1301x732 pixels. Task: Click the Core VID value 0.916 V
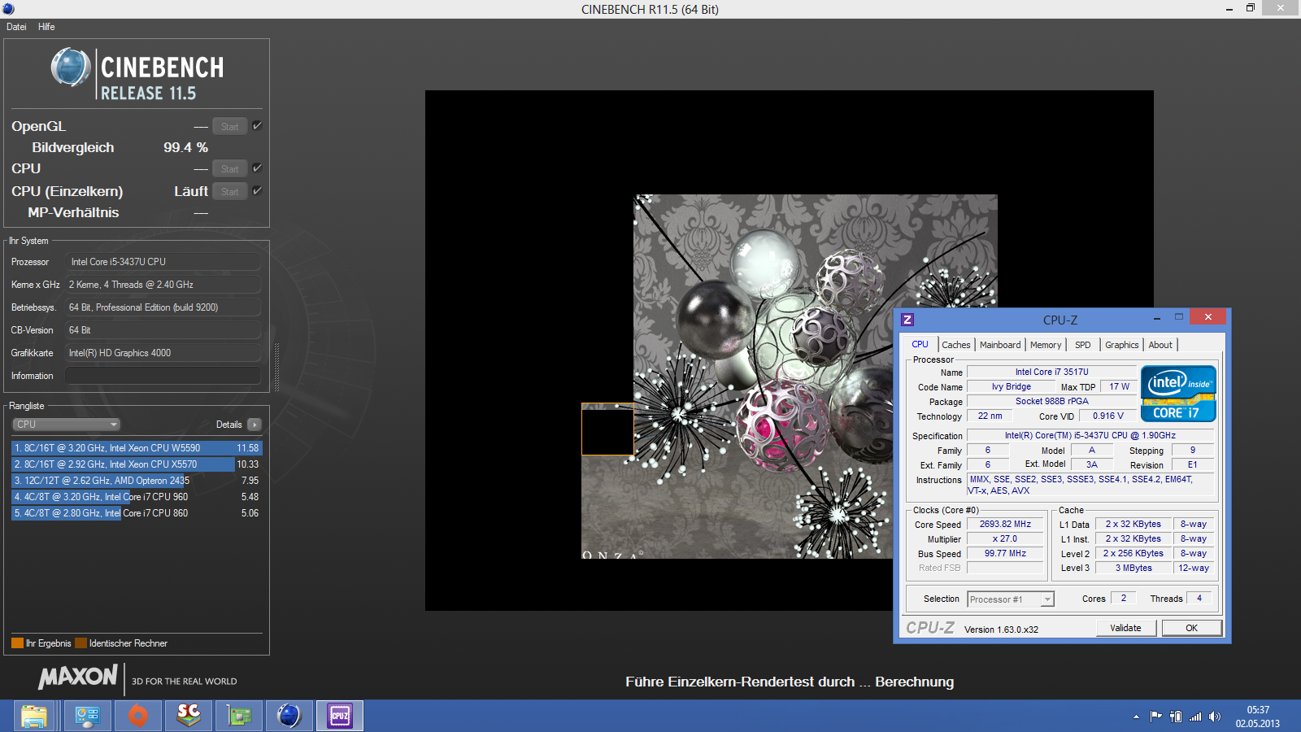tap(1107, 416)
